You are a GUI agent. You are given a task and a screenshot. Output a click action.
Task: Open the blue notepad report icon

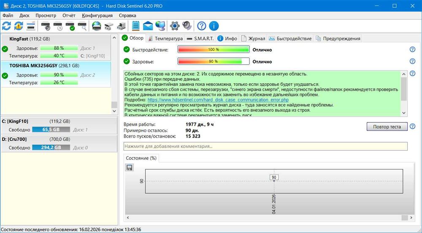point(135,26)
